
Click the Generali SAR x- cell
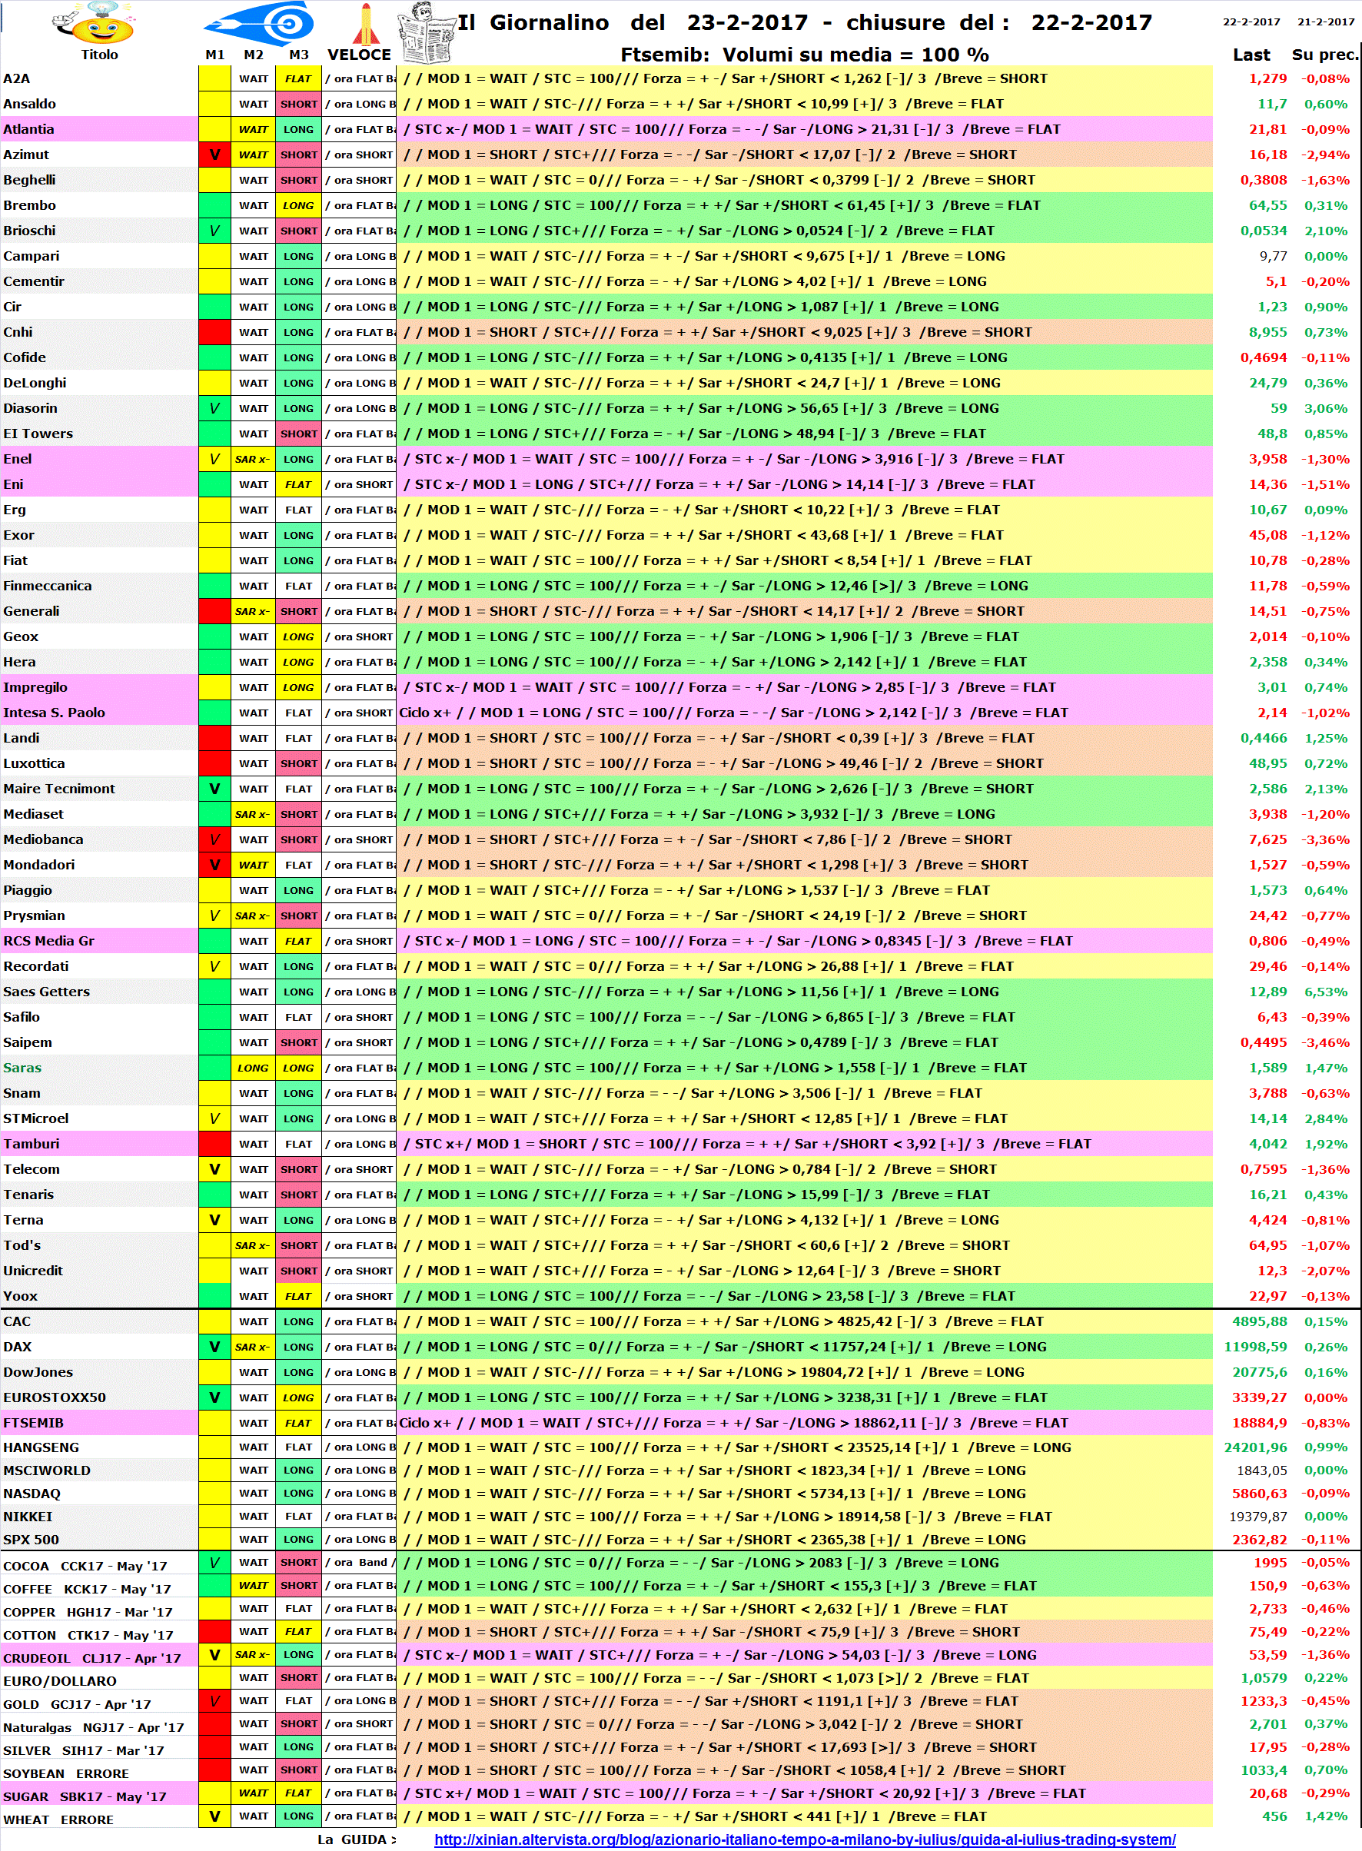pyautogui.click(x=252, y=612)
